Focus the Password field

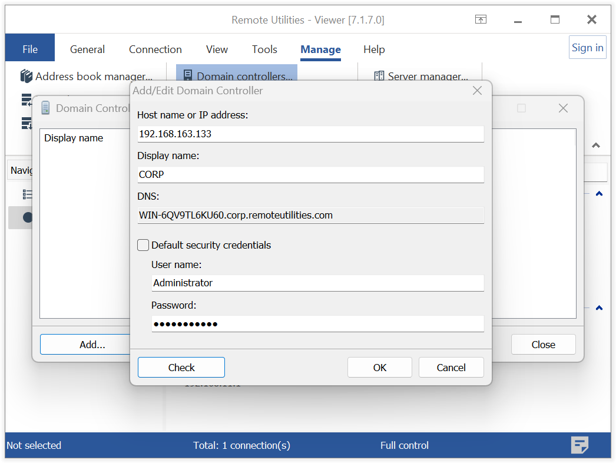(x=317, y=324)
